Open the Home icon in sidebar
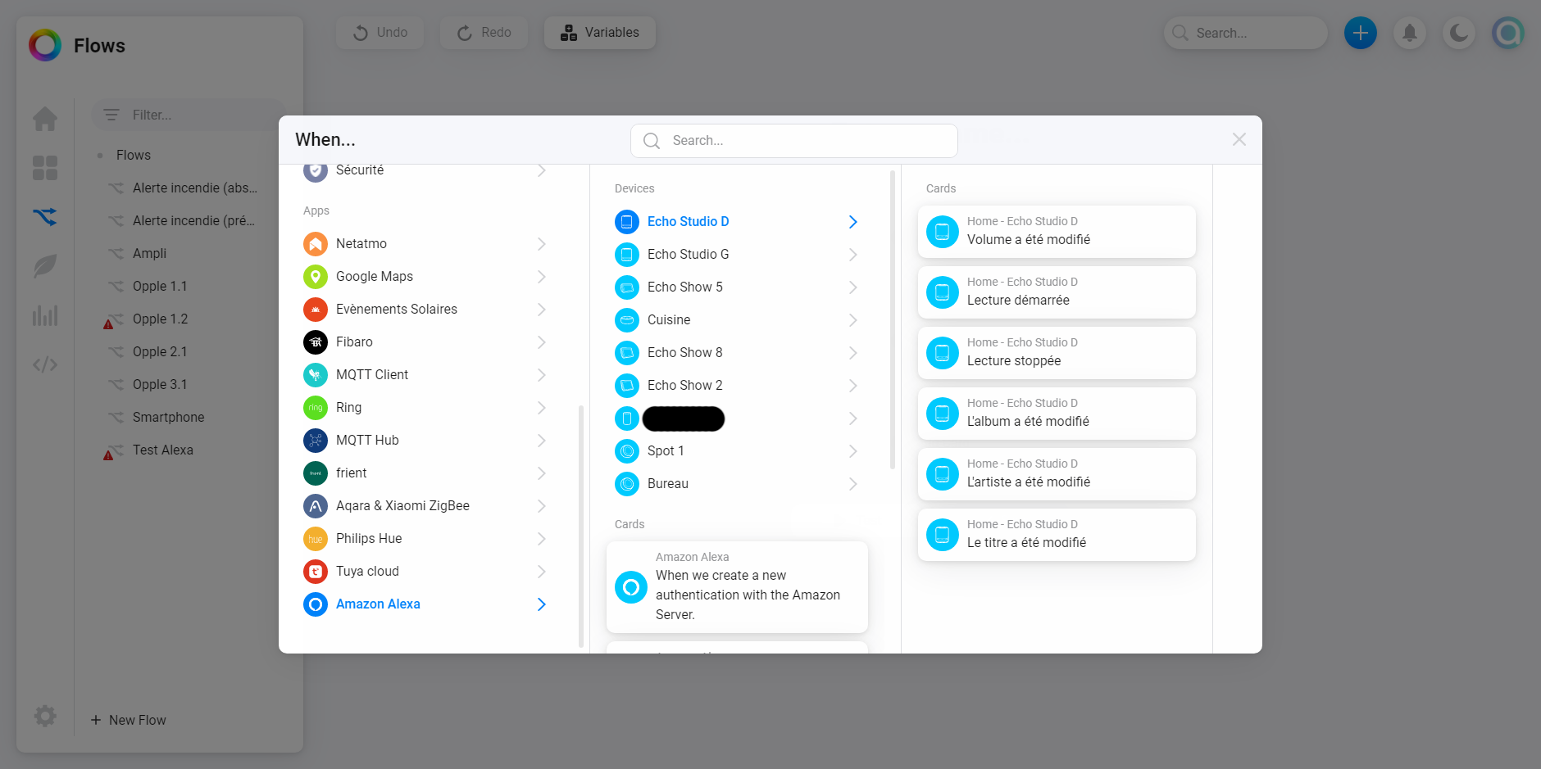This screenshot has width=1541, height=769. 45,119
